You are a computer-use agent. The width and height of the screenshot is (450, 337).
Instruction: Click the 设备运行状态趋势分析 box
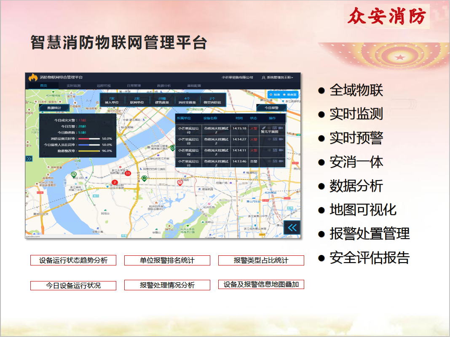pyautogui.click(x=73, y=260)
